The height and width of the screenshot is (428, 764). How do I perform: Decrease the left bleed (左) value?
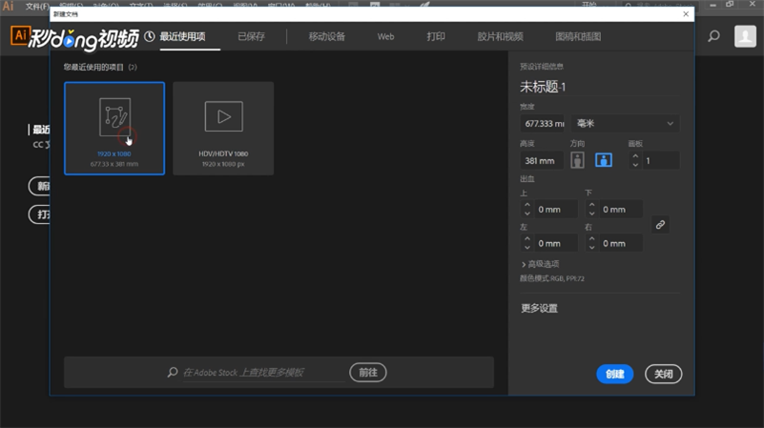pyautogui.click(x=527, y=248)
